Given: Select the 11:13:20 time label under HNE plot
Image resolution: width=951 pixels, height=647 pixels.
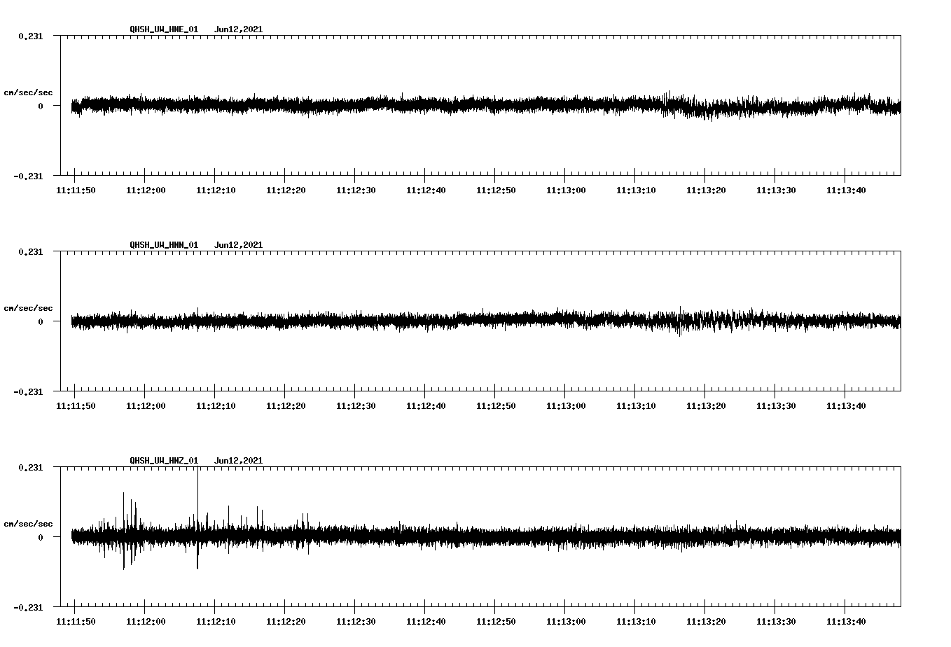Looking at the screenshot, I should 706,190.
